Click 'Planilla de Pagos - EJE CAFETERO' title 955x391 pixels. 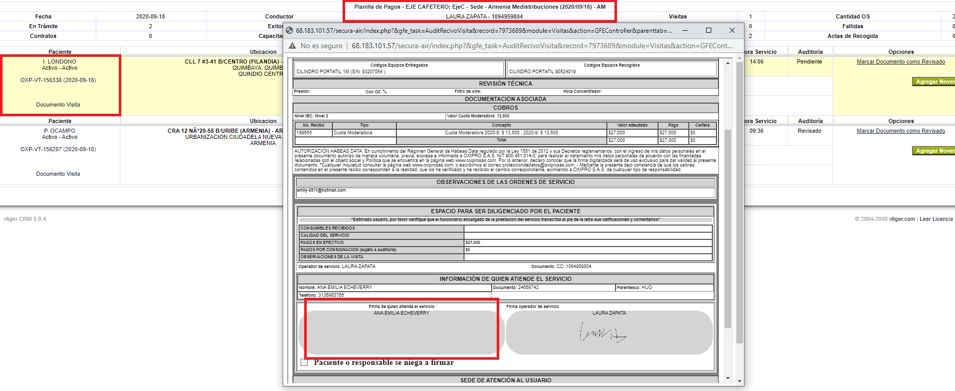[x=480, y=7]
